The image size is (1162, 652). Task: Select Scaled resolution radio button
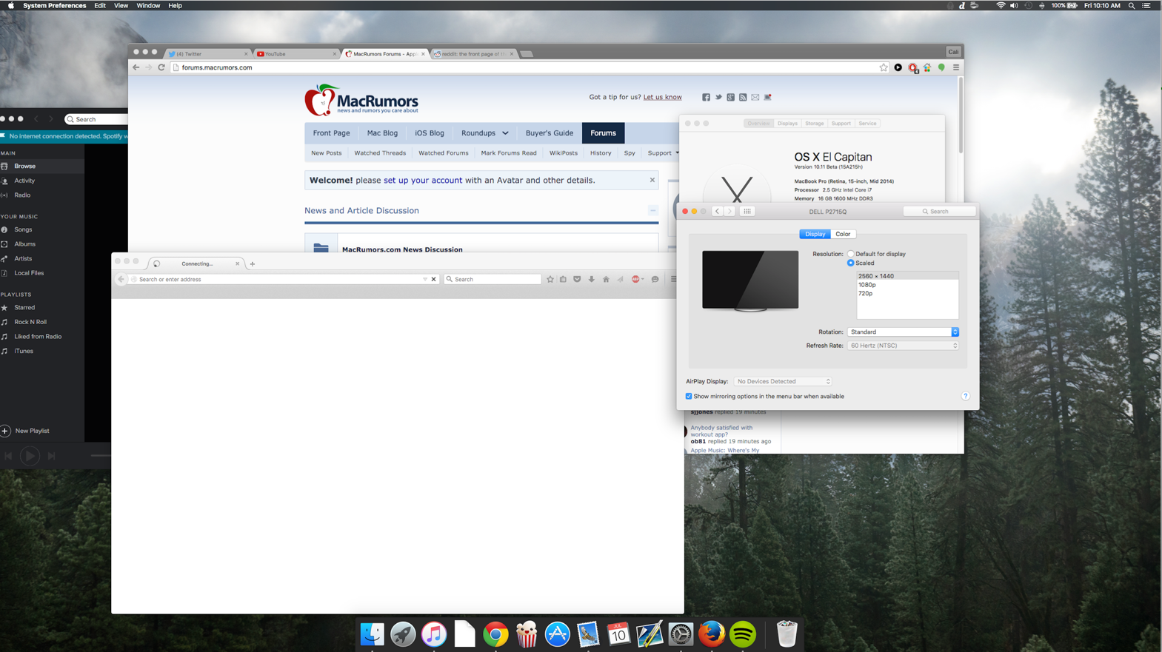pyautogui.click(x=850, y=263)
